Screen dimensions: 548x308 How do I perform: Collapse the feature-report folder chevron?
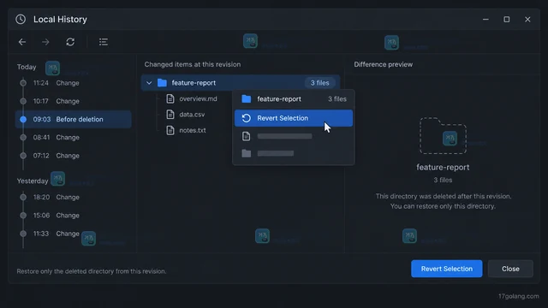[149, 83]
